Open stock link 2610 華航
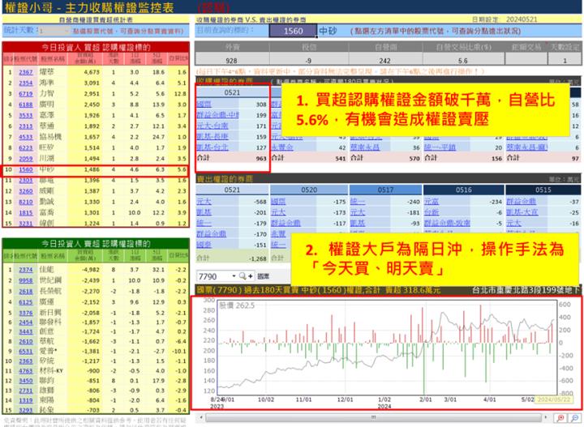The height and width of the screenshot is (427, 584). [x=26, y=341]
